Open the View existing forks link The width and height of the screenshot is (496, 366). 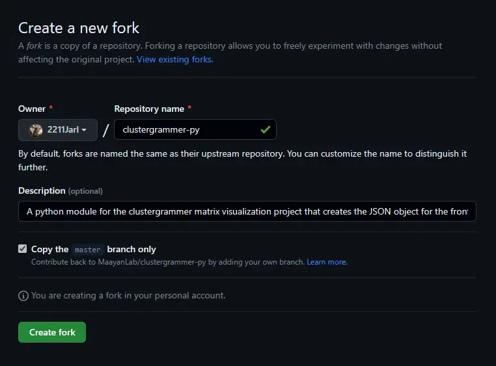(x=175, y=59)
